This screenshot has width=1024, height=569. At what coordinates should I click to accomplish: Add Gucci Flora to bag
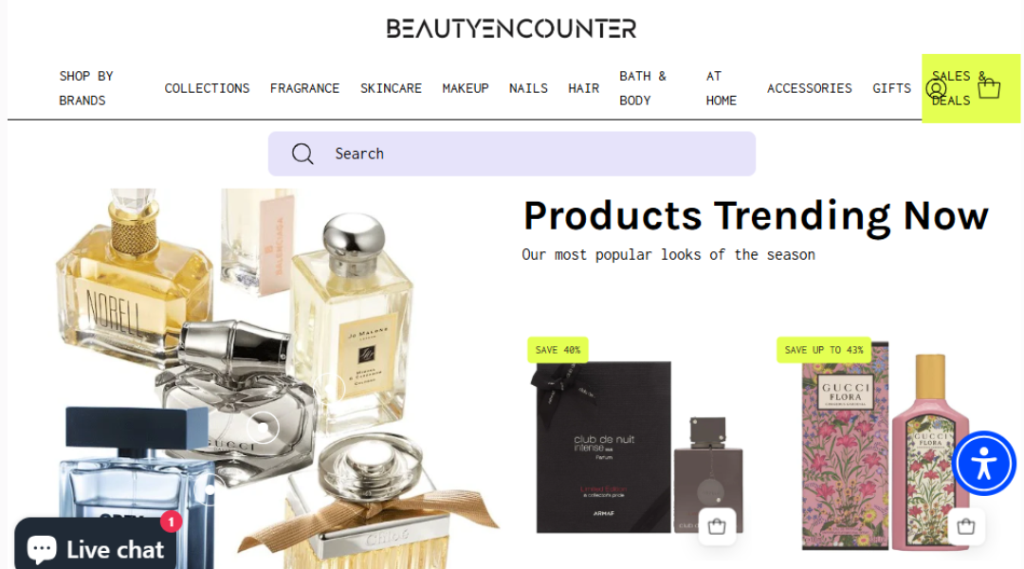point(966,526)
